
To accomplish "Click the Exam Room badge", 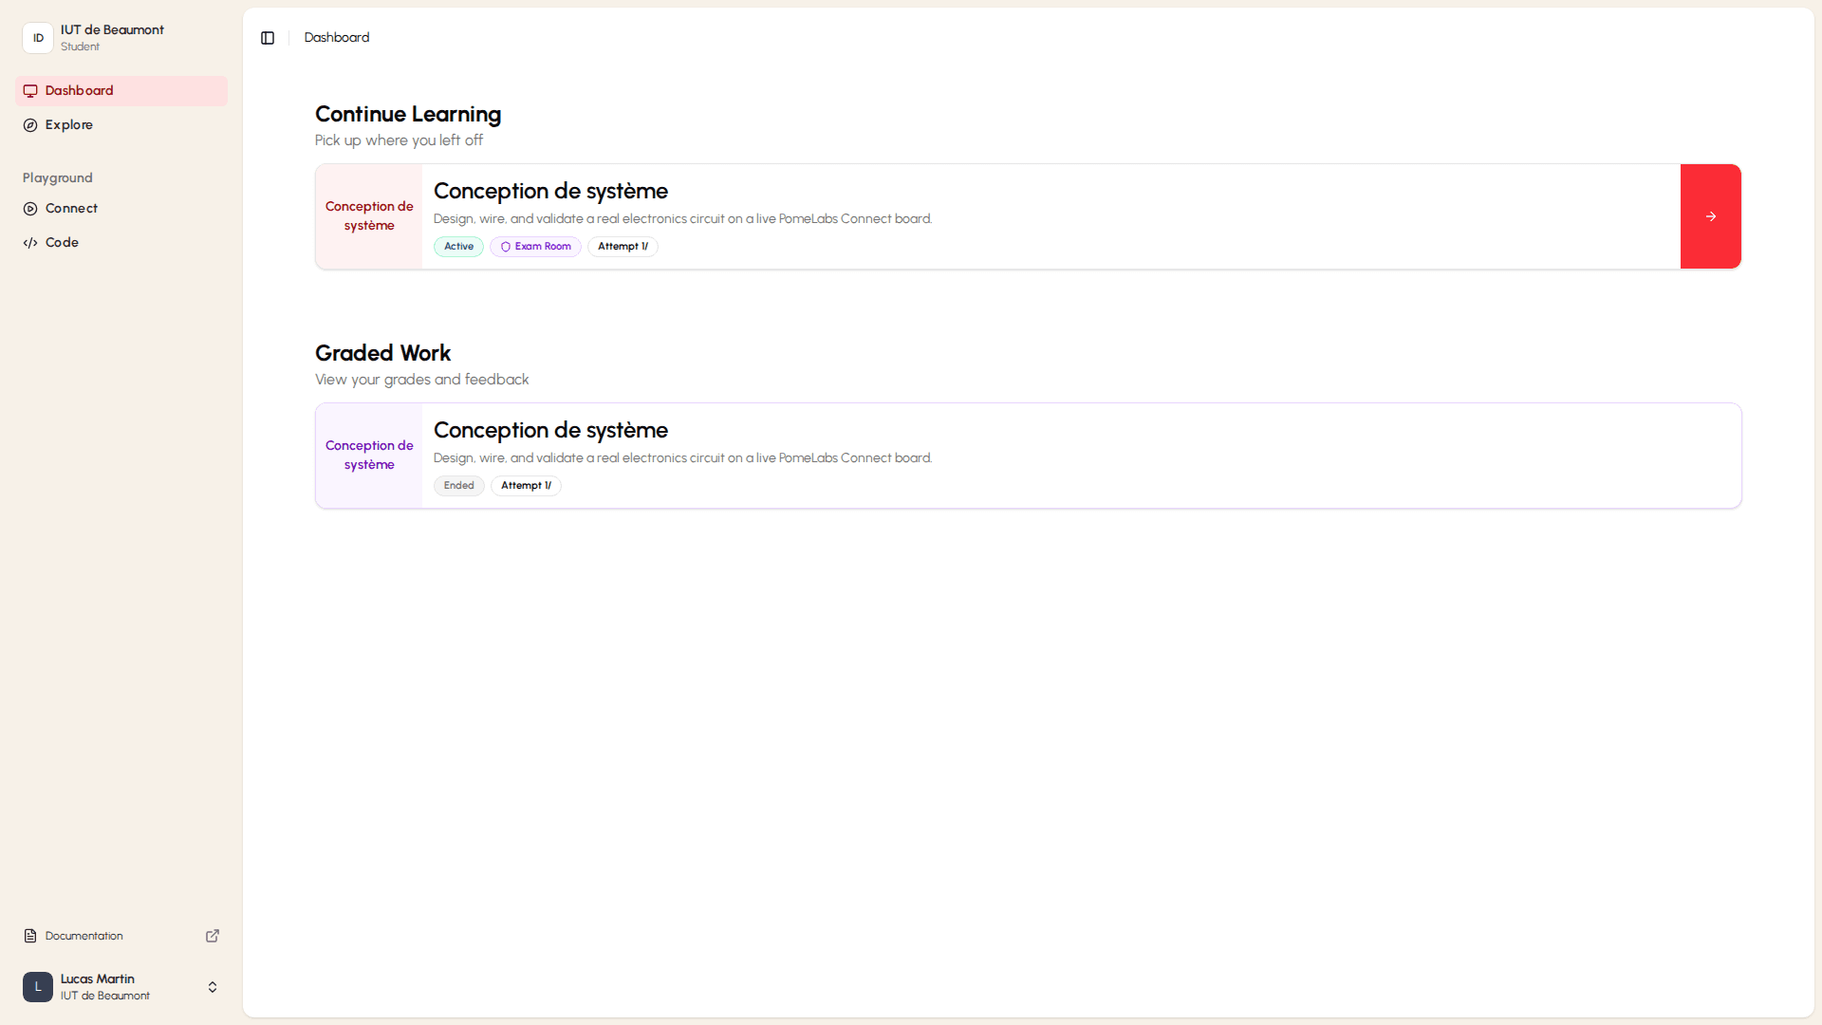I will point(535,247).
